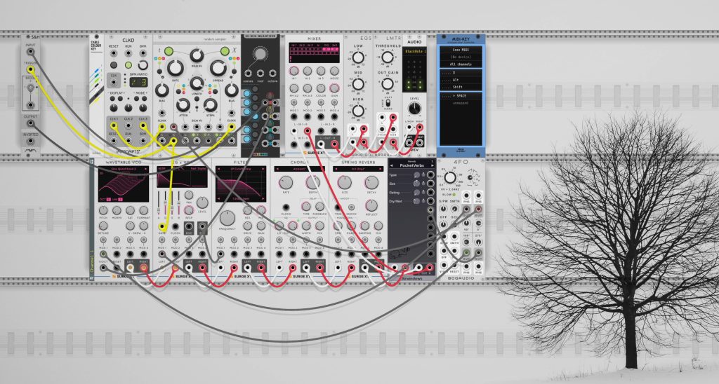Click the next PocketVerbs effect arrow

click(x=432, y=165)
